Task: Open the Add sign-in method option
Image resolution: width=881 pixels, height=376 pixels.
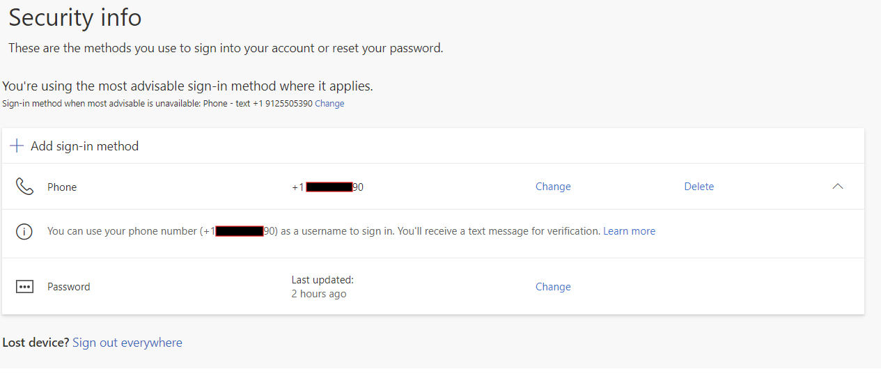Action: [x=84, y=146]
